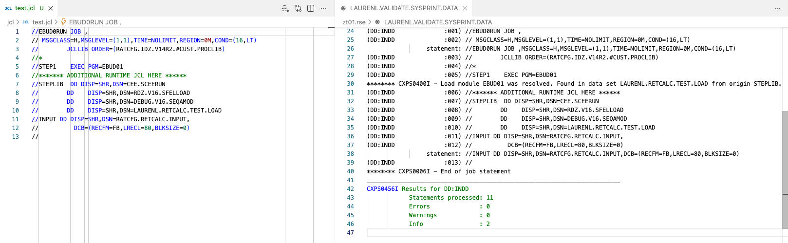Screen dimensions: 788x243
Task: Select the zt01.rse breadcrumb
Action: click(354, 22)
